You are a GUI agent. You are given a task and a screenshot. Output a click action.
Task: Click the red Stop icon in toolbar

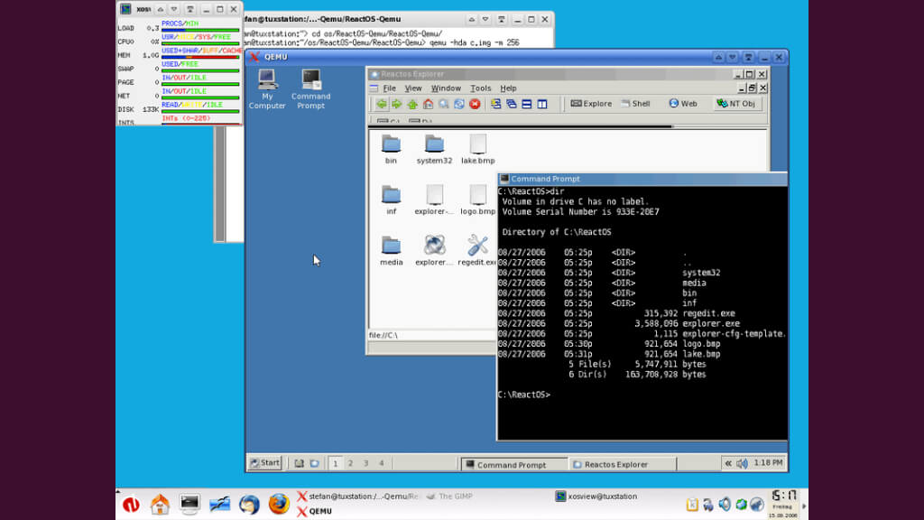[x=474, y=104]
